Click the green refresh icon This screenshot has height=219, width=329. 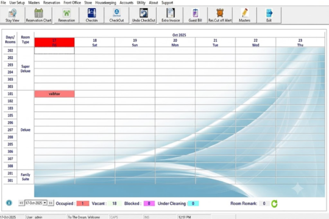[274, 204]
